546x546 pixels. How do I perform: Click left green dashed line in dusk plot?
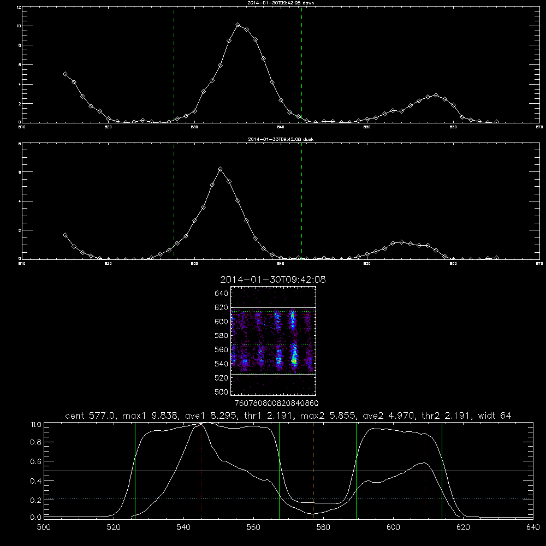pyautogui.click(x=174, y=201)
